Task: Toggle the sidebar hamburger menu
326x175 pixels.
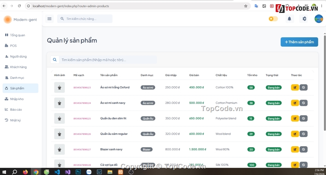Action: coord(49,19)
